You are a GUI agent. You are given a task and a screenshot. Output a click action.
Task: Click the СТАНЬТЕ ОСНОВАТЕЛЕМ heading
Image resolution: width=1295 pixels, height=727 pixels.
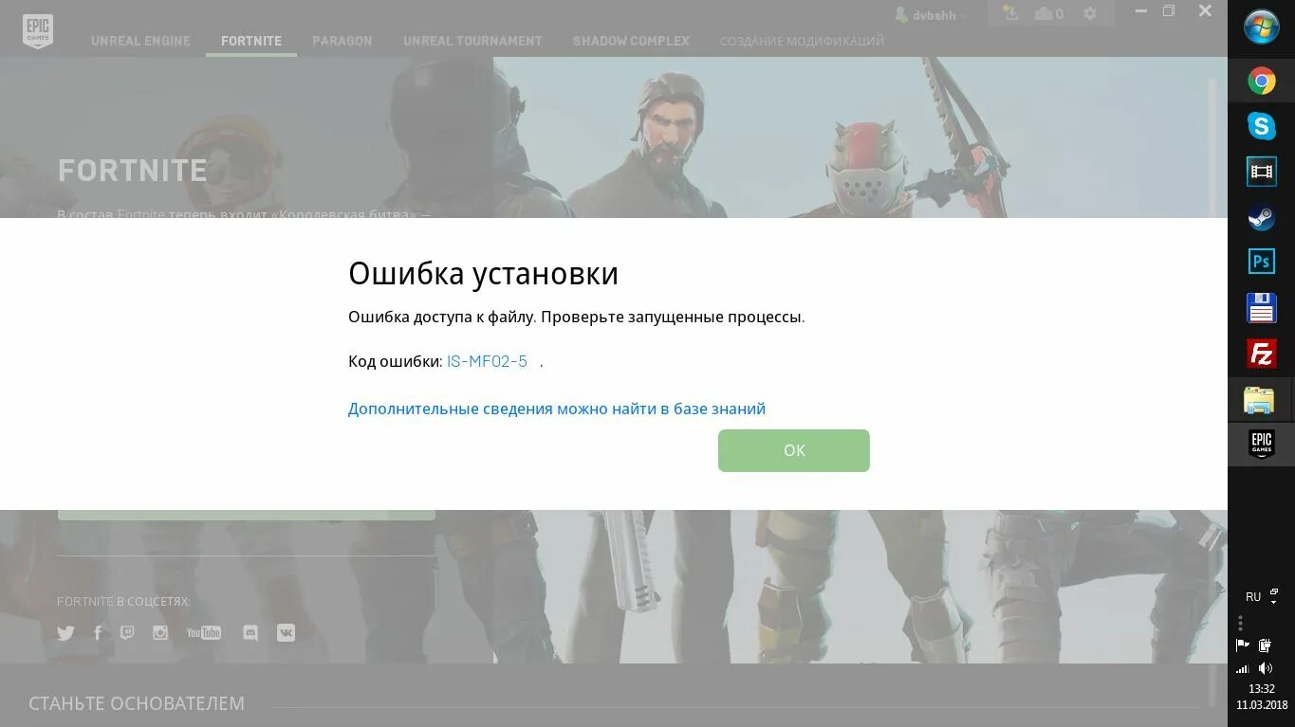(x=137, y=703)
